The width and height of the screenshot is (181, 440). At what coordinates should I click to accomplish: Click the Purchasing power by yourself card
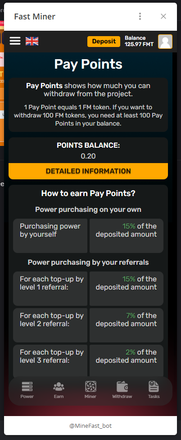pyautogui.click(x=50, y=236)
